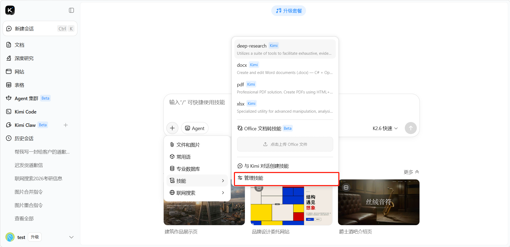Select the 管理技能 menu entry
510x247 pixels.
pyautogui.click(x=286, y=178)
